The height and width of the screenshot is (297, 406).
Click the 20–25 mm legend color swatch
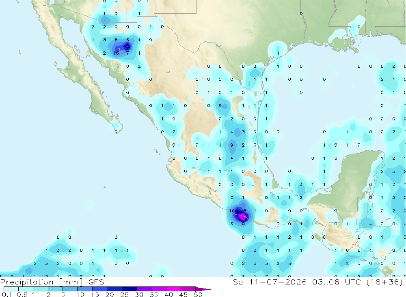click(114, 289)
